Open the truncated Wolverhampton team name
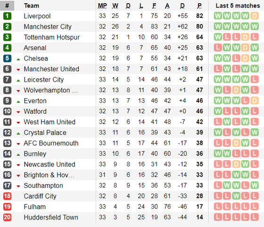Screen dimensions: 264x227 (51, 90)
